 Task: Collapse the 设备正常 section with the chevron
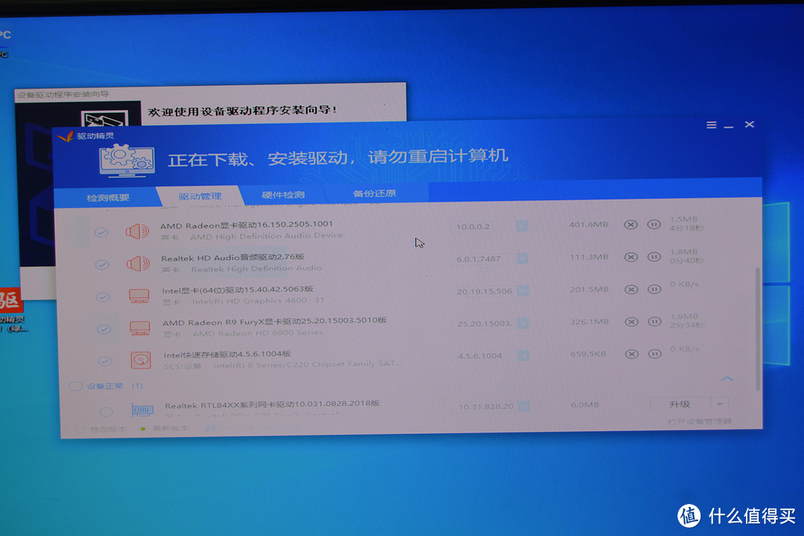(727, 380)
